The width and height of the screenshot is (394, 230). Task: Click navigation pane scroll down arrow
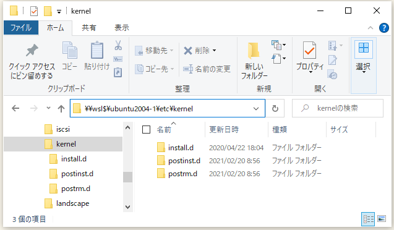127,207
